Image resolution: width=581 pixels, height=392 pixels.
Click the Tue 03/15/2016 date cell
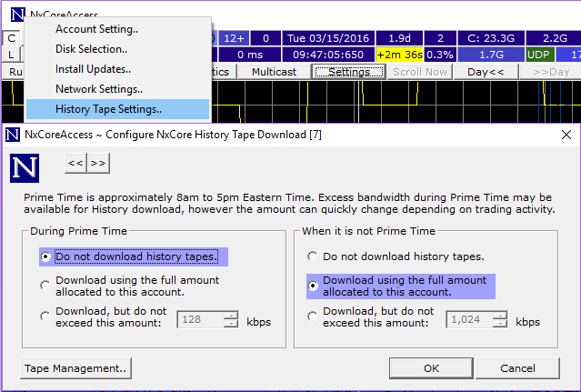coord(328,38)
